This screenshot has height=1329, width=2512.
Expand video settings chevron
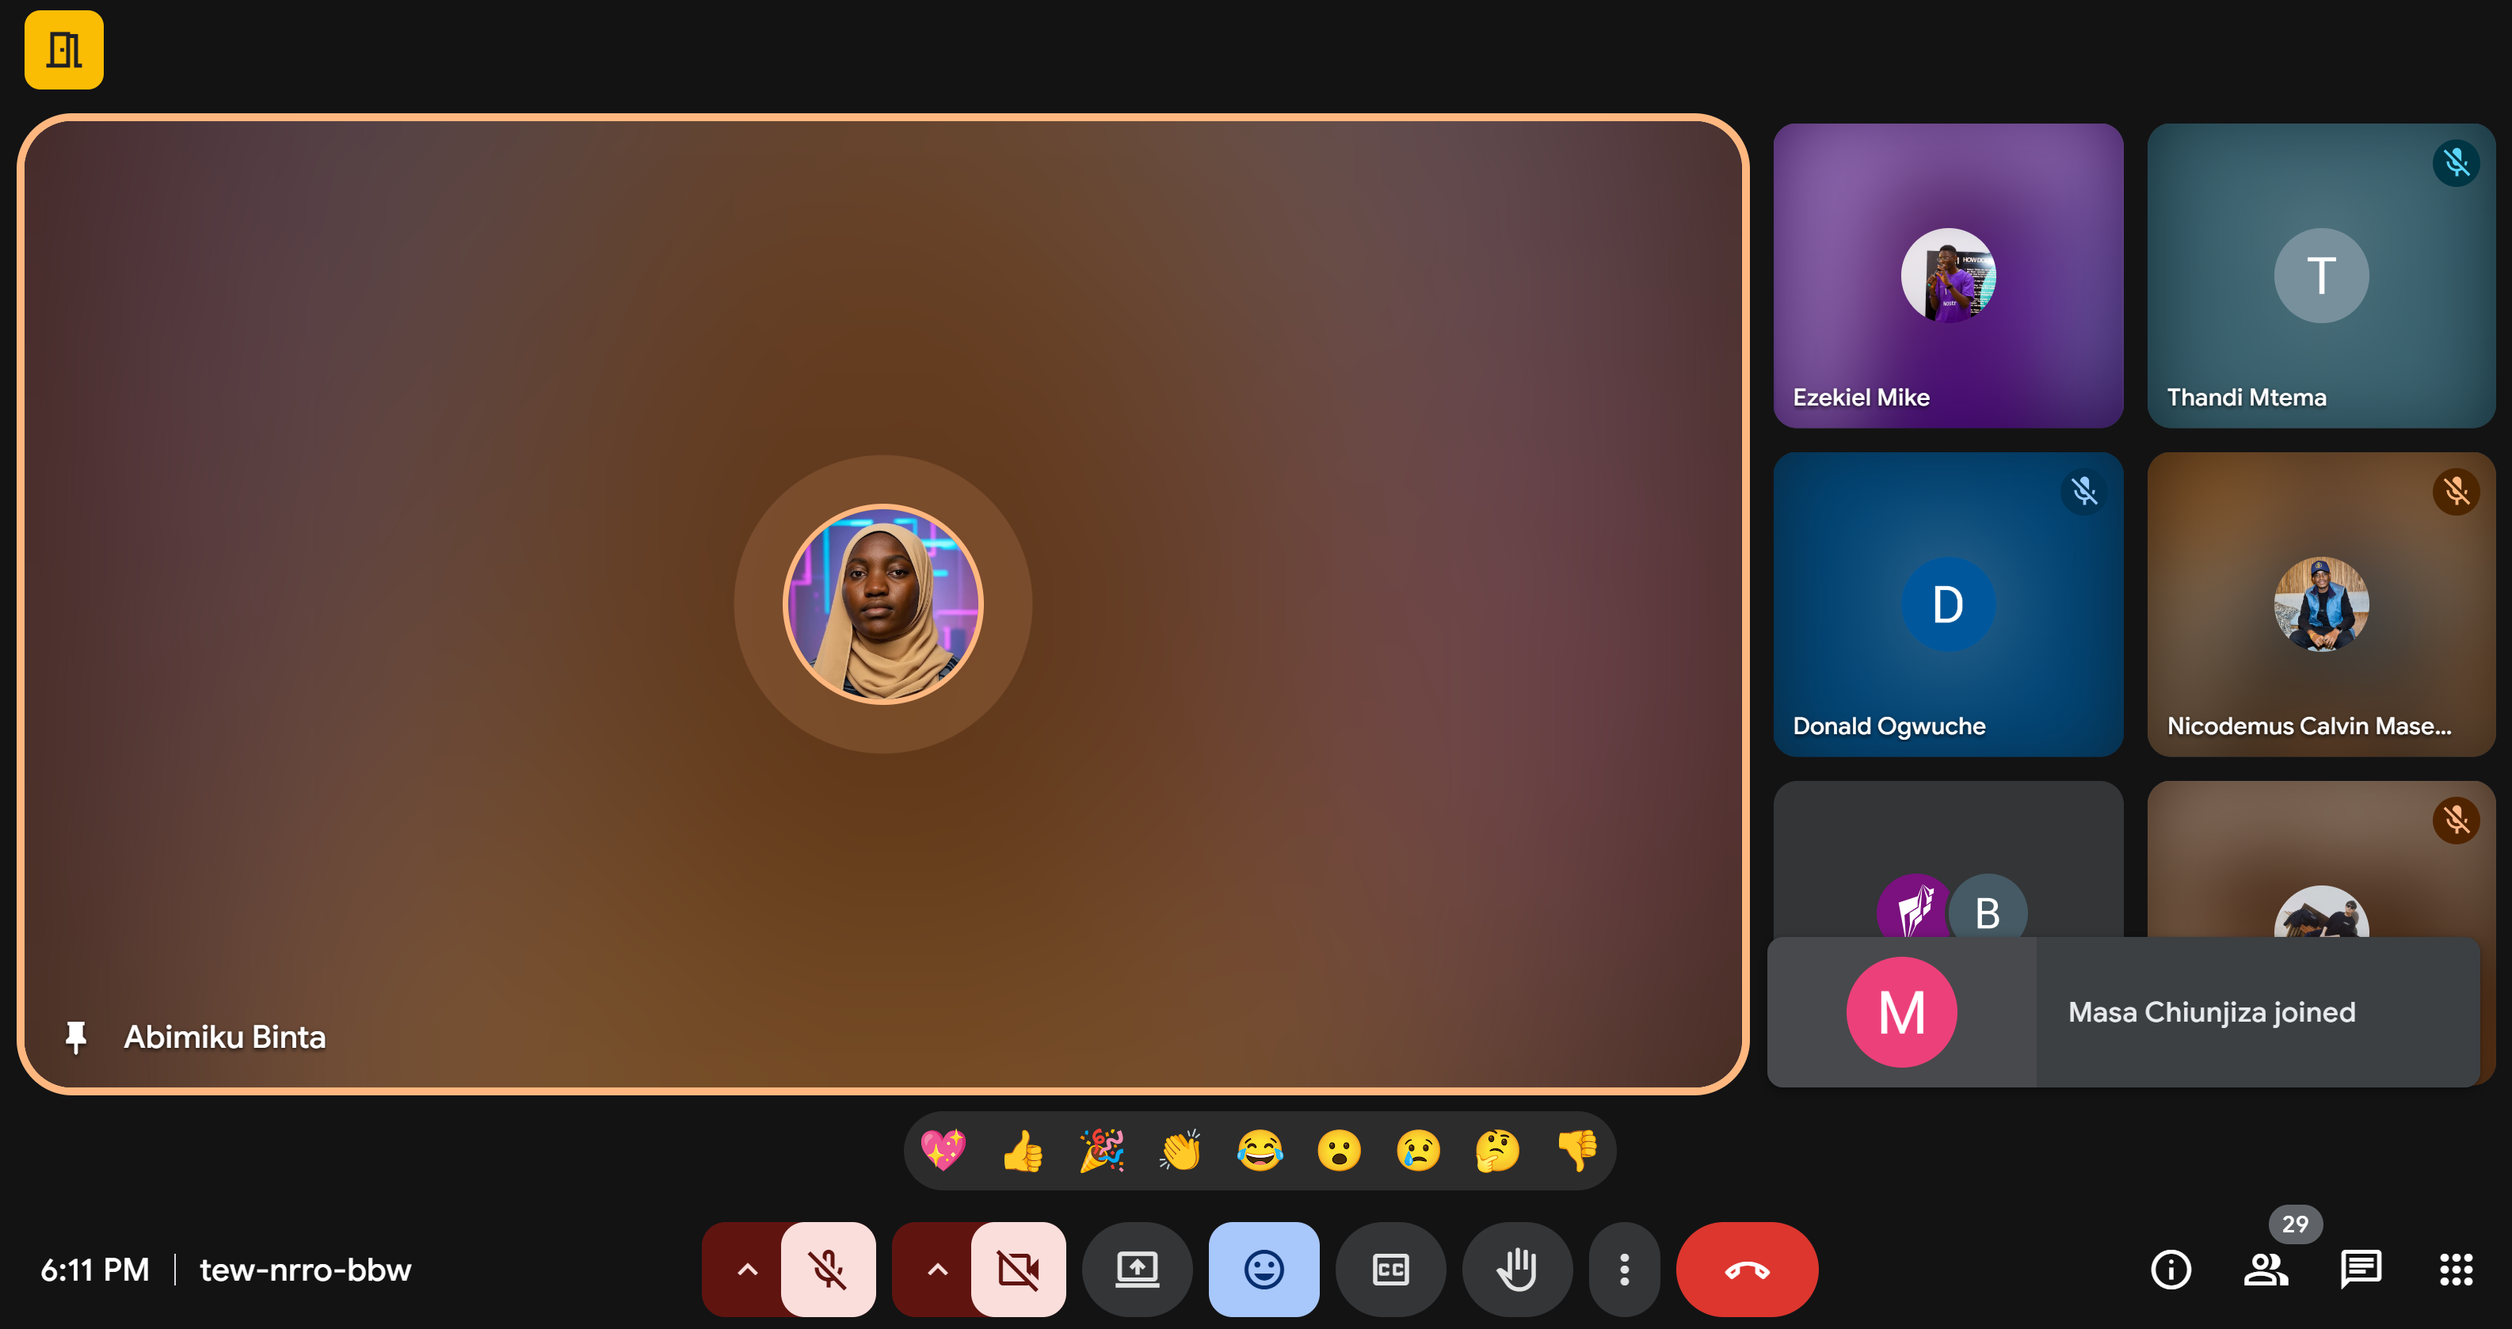(937, 1270)
